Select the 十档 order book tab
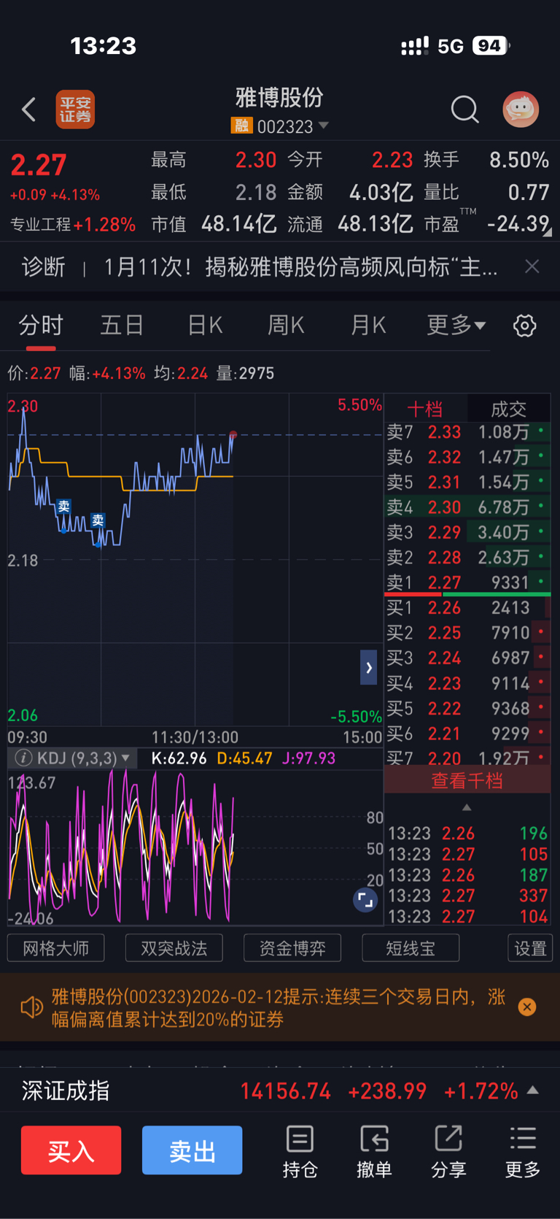 pyautogui.click(x=424, y=409)
